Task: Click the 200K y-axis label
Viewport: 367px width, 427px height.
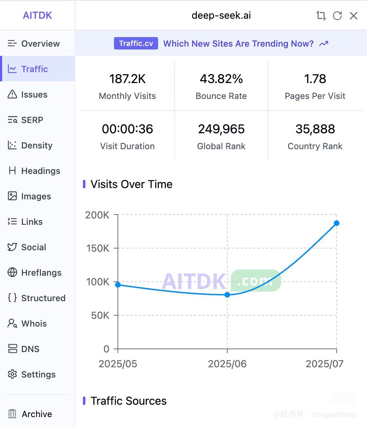Action: [97, 215]
